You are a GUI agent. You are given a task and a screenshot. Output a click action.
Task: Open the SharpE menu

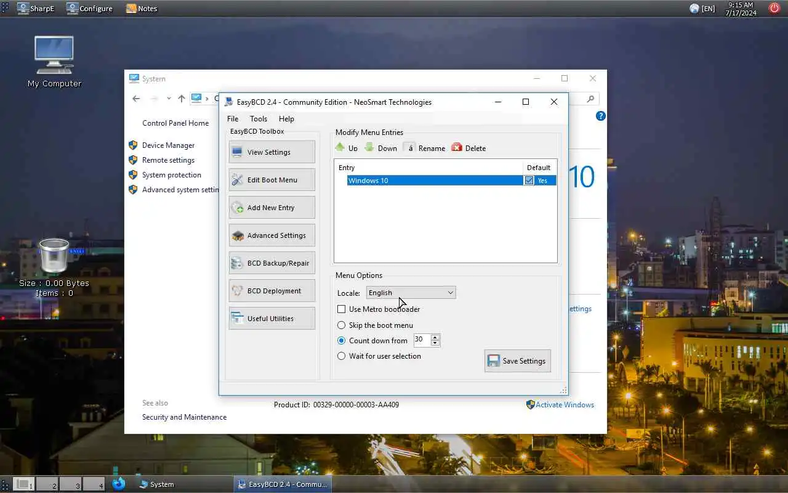tap(36, 9)
